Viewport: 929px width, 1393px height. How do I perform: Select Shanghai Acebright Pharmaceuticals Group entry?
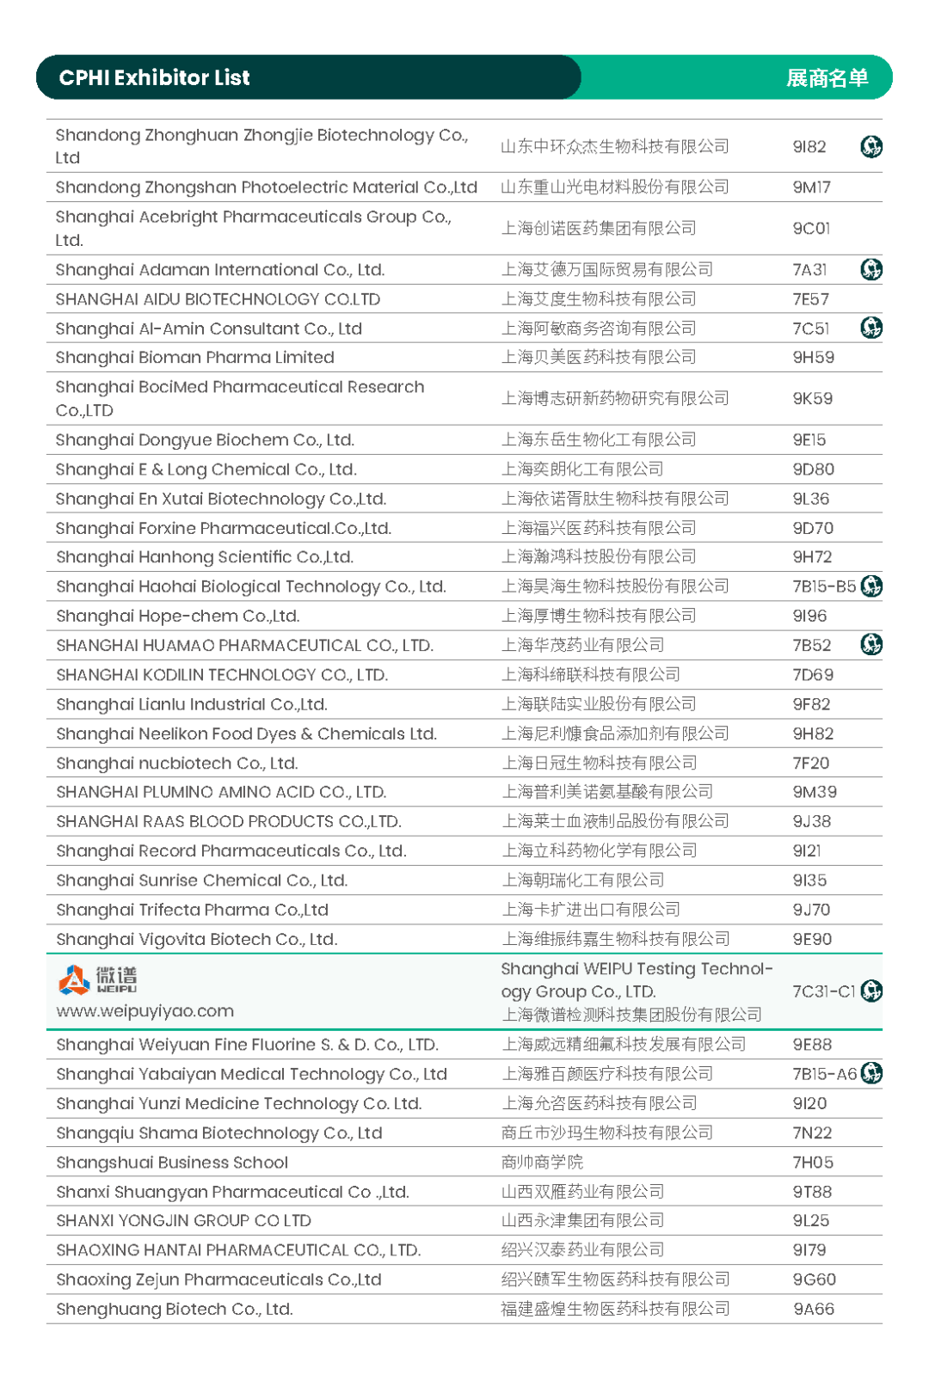pos(253,228)
